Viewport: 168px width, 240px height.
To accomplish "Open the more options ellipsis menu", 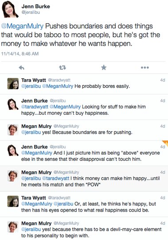I will click(145, 68).
